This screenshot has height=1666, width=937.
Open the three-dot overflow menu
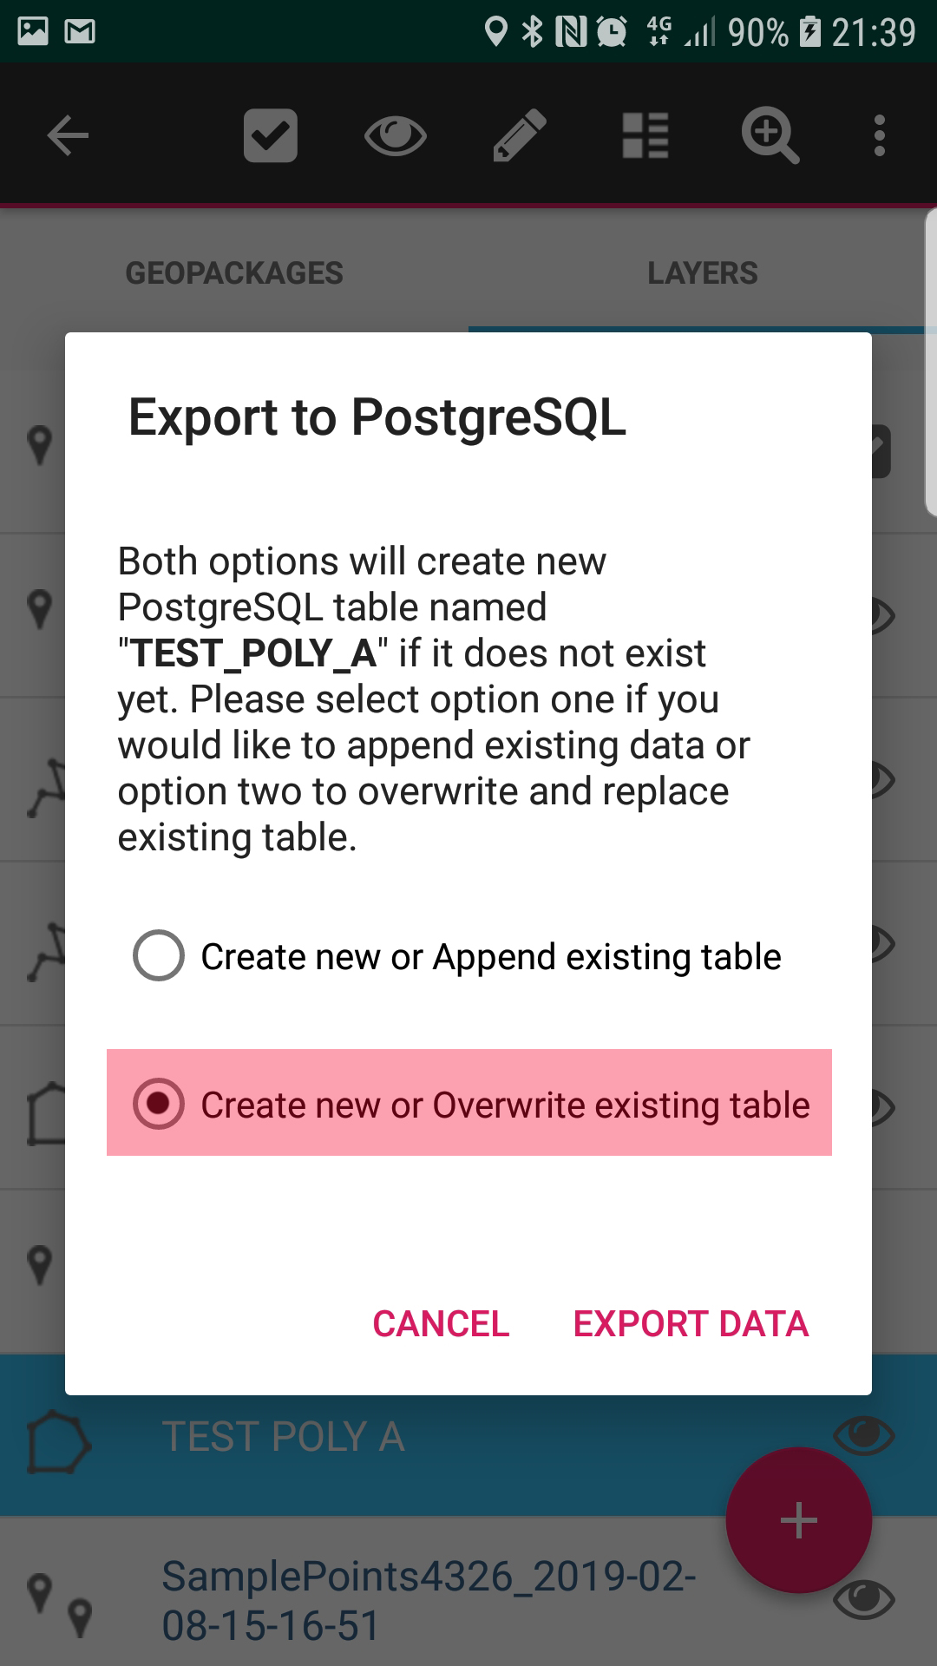(x=880, y=136)
